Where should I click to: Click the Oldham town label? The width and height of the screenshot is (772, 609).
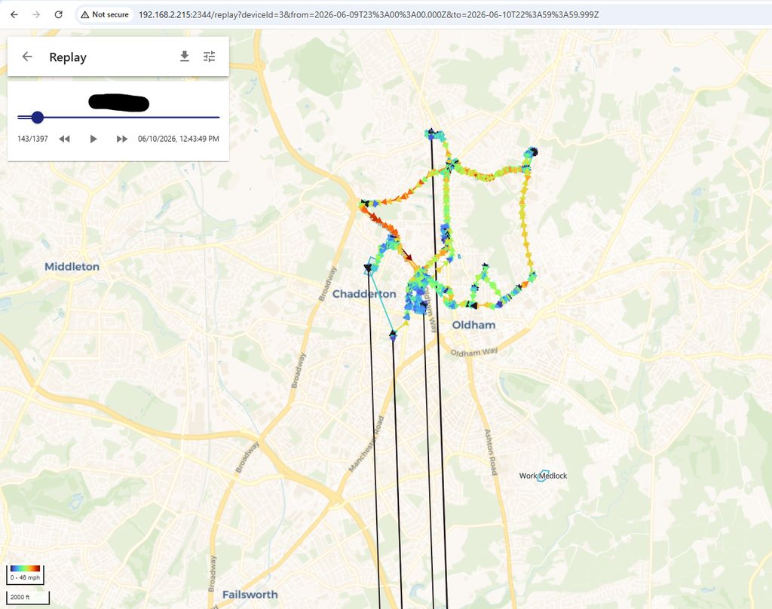point(473,325)
